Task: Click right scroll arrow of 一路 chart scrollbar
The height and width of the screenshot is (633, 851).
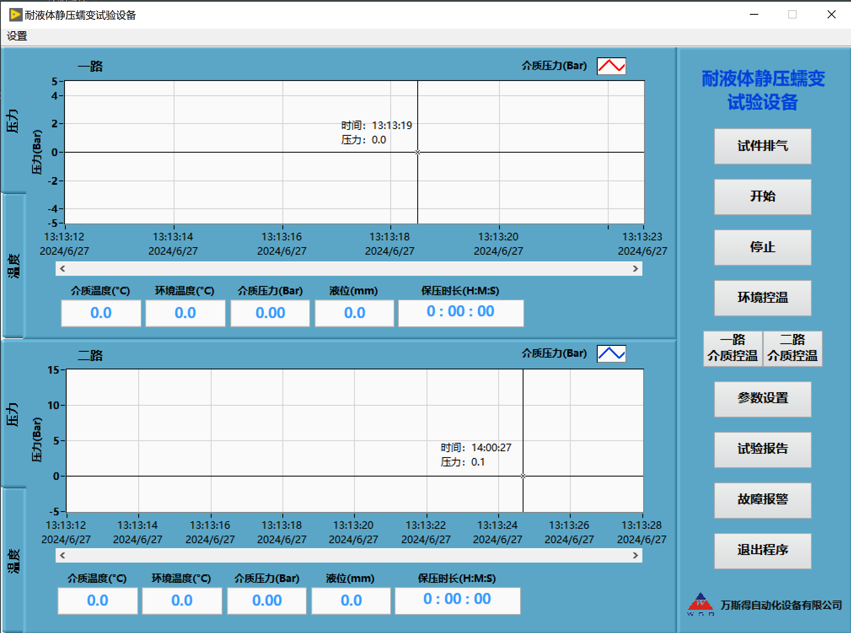Action: [x=635, y=269]
